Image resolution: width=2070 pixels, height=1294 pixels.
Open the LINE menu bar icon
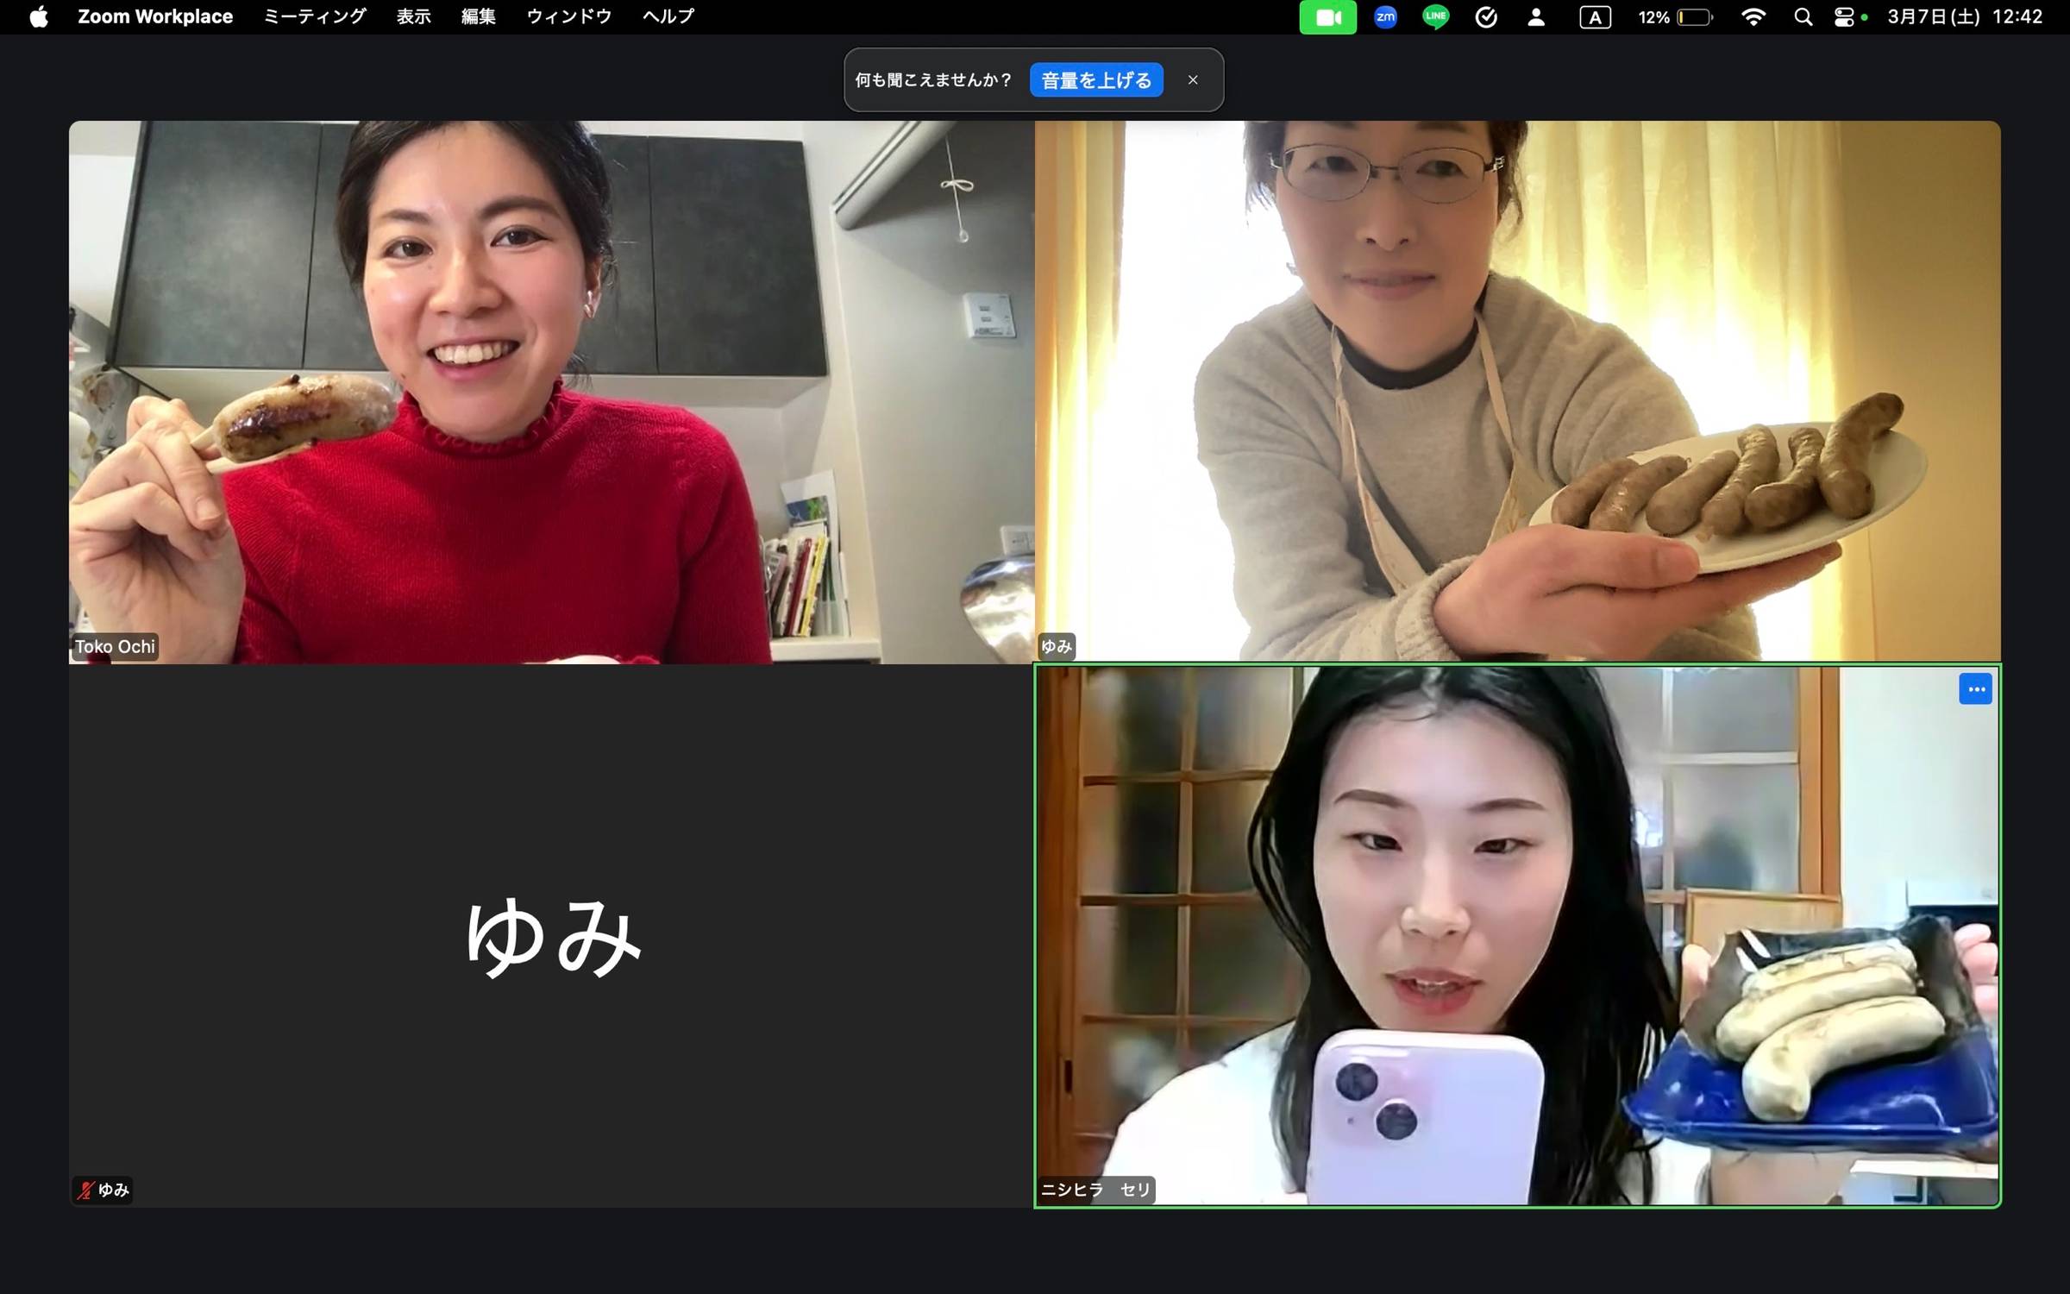click(x=1435, y=17)
